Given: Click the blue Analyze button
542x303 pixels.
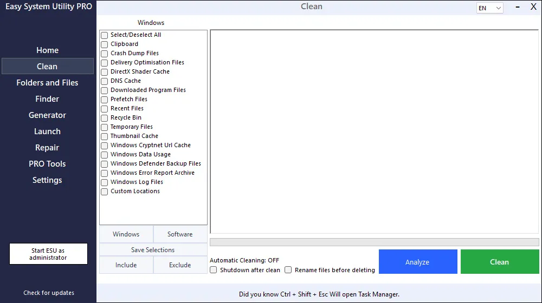Looking at the screenshot, I should point(418,261).
